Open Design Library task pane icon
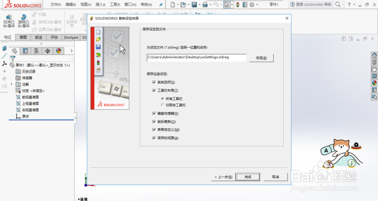 coord(374,62)
